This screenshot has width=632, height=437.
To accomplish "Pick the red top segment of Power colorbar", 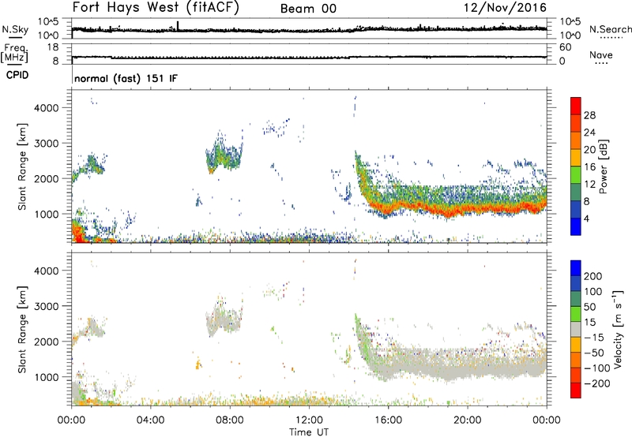I will pos(576,106).
